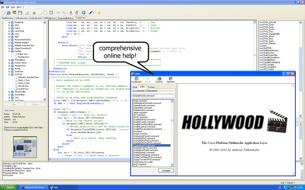Open the View menu
305x190 pixels.
tap(19, 7)
